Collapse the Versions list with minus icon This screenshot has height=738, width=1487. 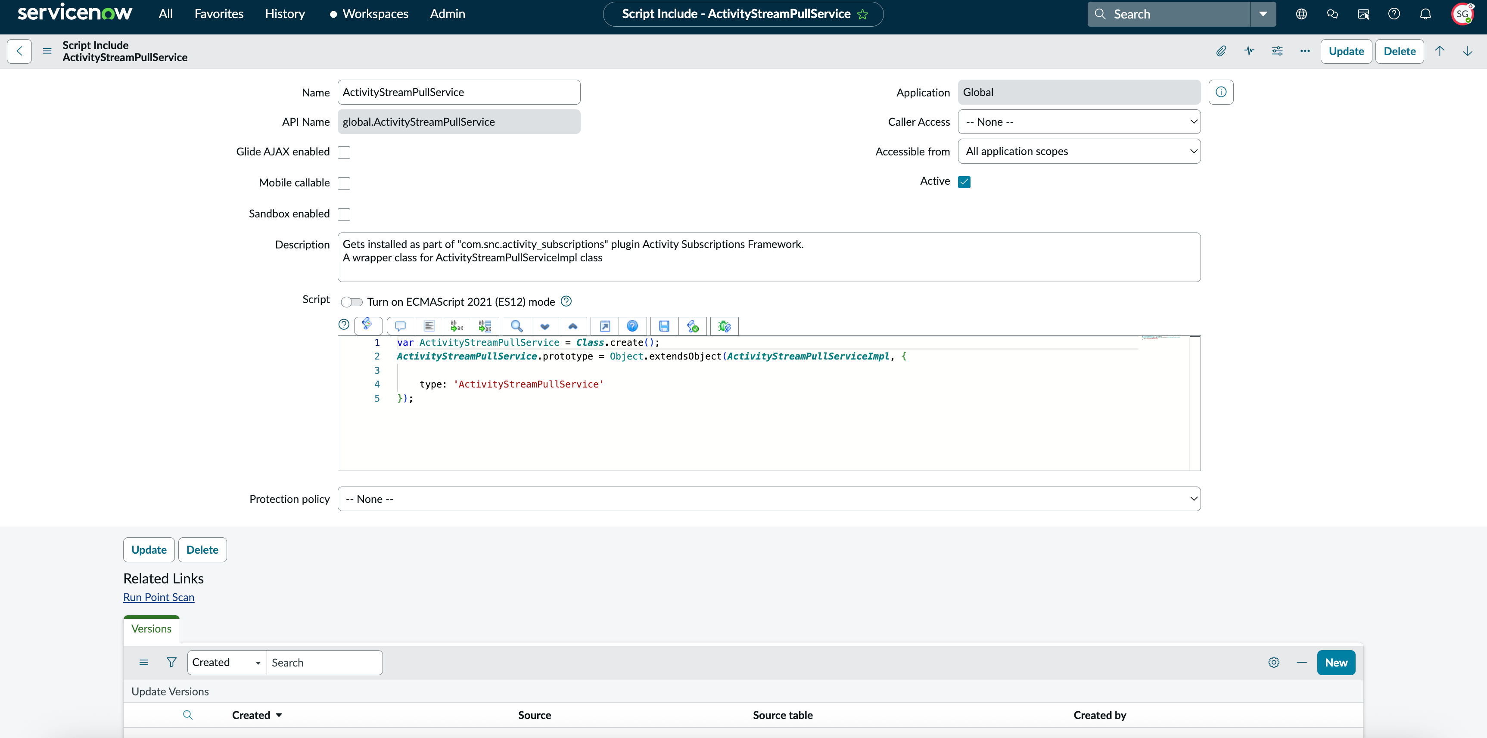pyautogui.click(x=1302, y=662)
